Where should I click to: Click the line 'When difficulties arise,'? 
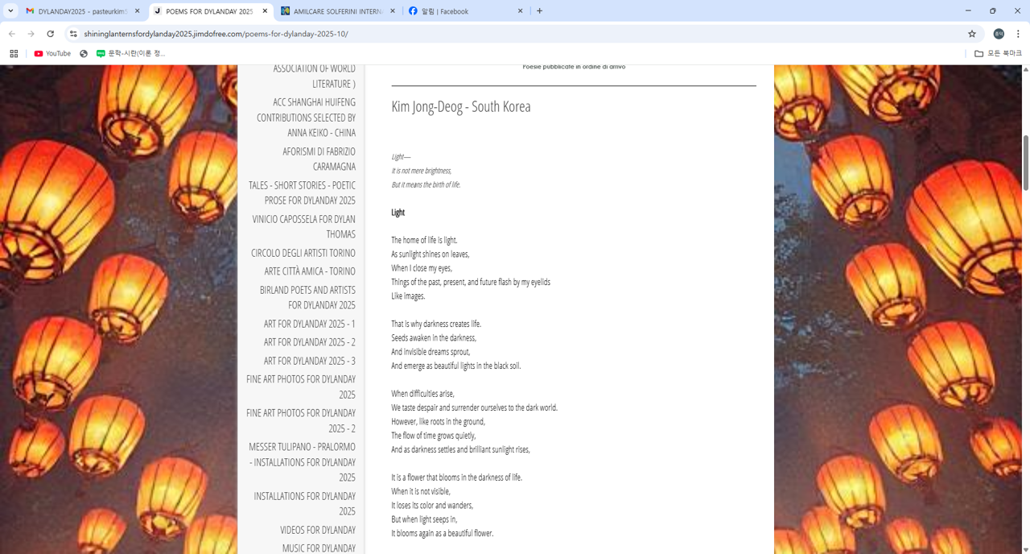[422, 394]
